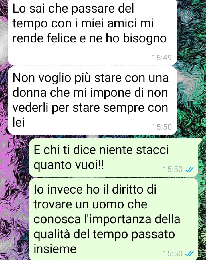This screenshot has width=206, height=260.
Task: Click the pink wallpaper left of "quanto vuoi!!"
Action: coord(14,164)
